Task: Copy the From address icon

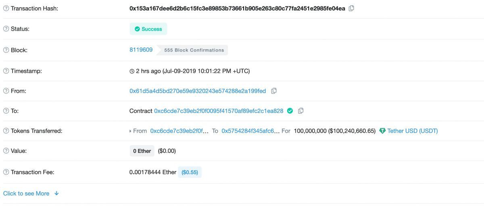Action: 274,91
